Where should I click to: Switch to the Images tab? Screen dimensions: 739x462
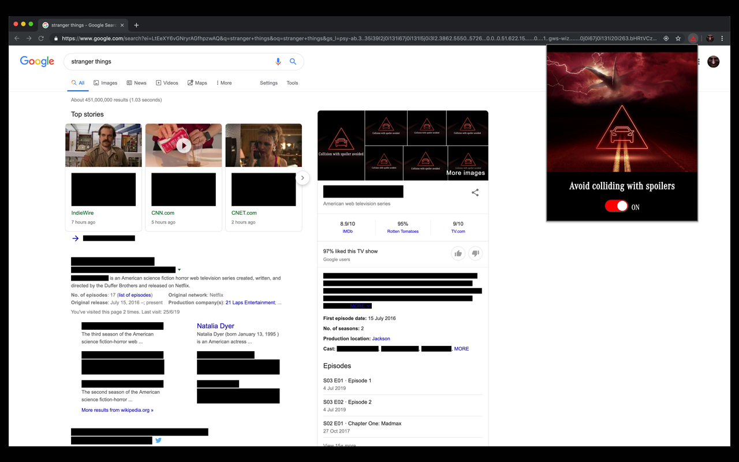[x=106, y=83]
